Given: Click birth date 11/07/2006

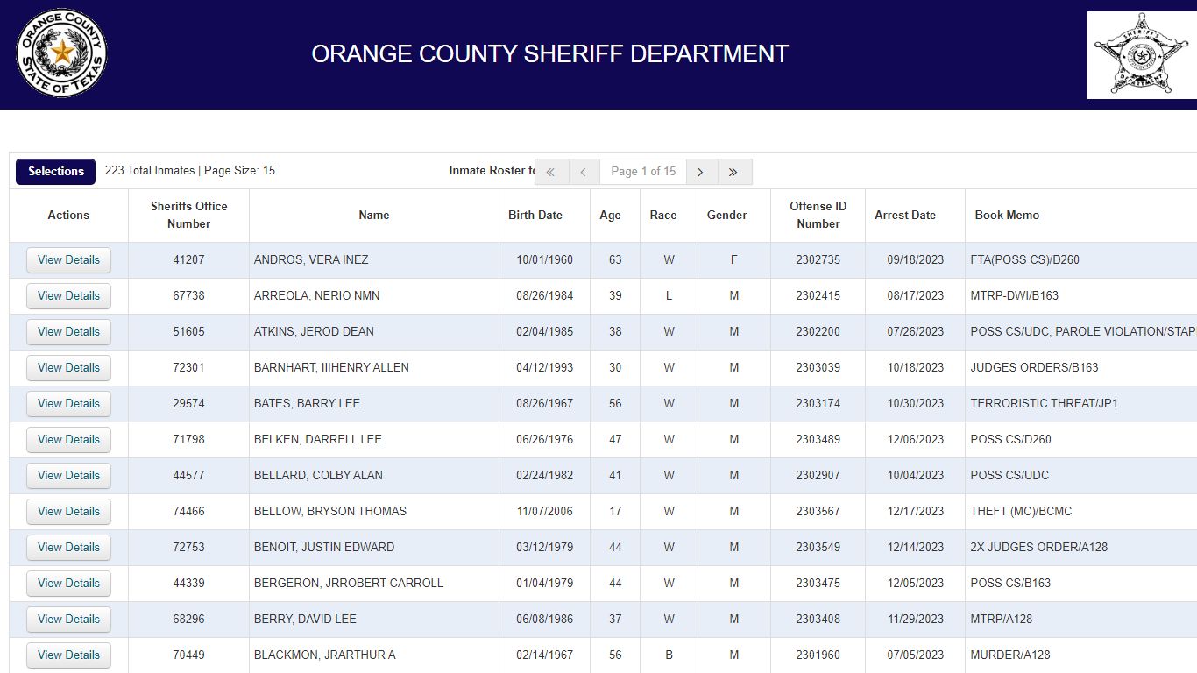Looking at the screenshot, I should click(x=544, y=512).
